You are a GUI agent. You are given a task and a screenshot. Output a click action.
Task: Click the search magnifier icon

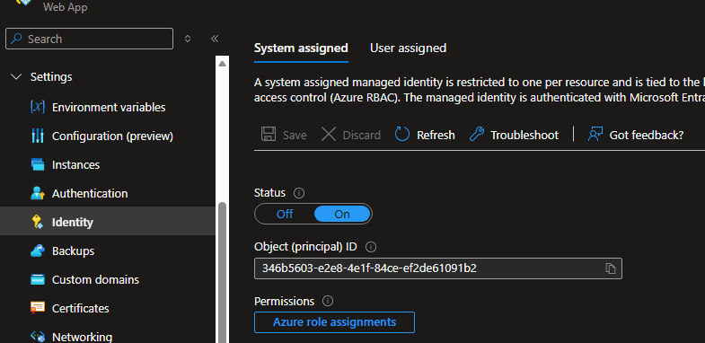tap(17, 39)
